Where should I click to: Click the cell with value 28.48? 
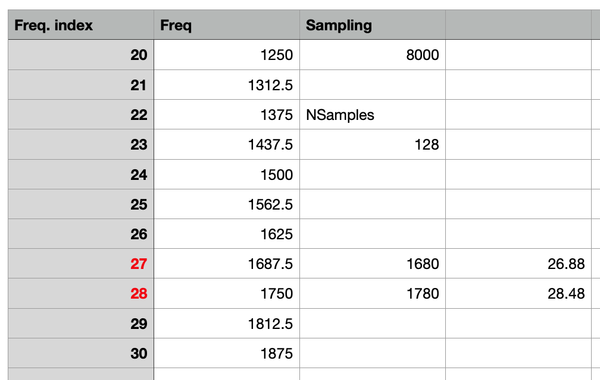[x=518, y=293]
